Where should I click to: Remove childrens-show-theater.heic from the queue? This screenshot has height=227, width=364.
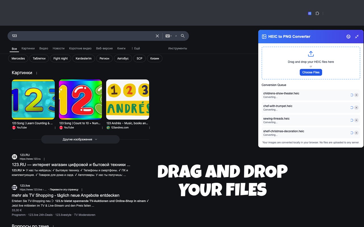[356, 95]
